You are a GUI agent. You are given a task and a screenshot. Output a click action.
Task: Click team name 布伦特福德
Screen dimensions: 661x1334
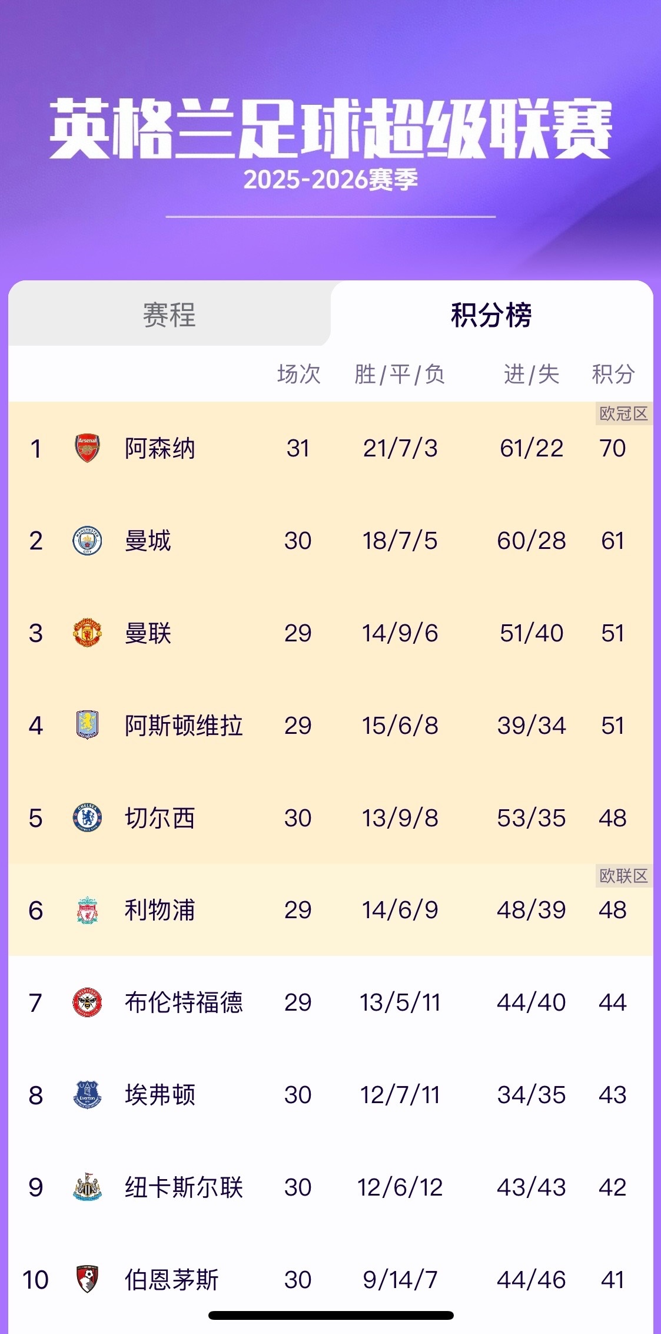pos(184,1002)
